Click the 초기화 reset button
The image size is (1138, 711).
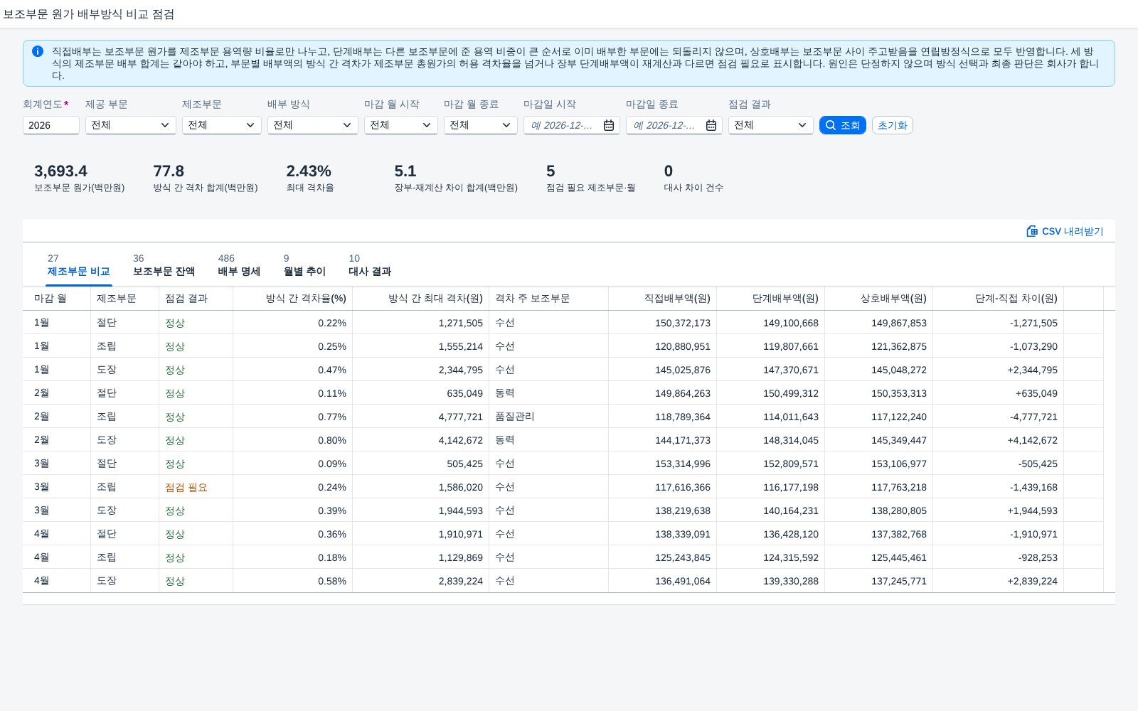pos(893,125)
